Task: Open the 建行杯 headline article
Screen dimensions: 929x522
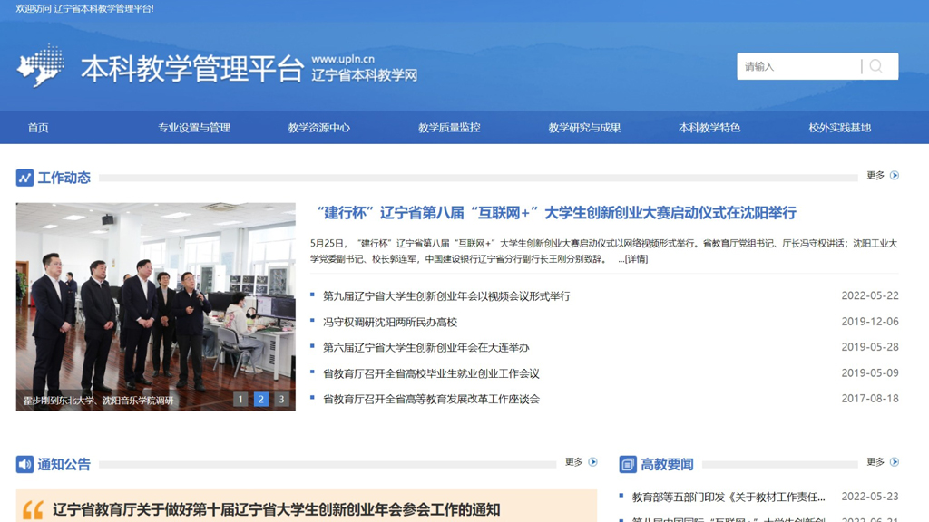Action: [x=556, y=213]
